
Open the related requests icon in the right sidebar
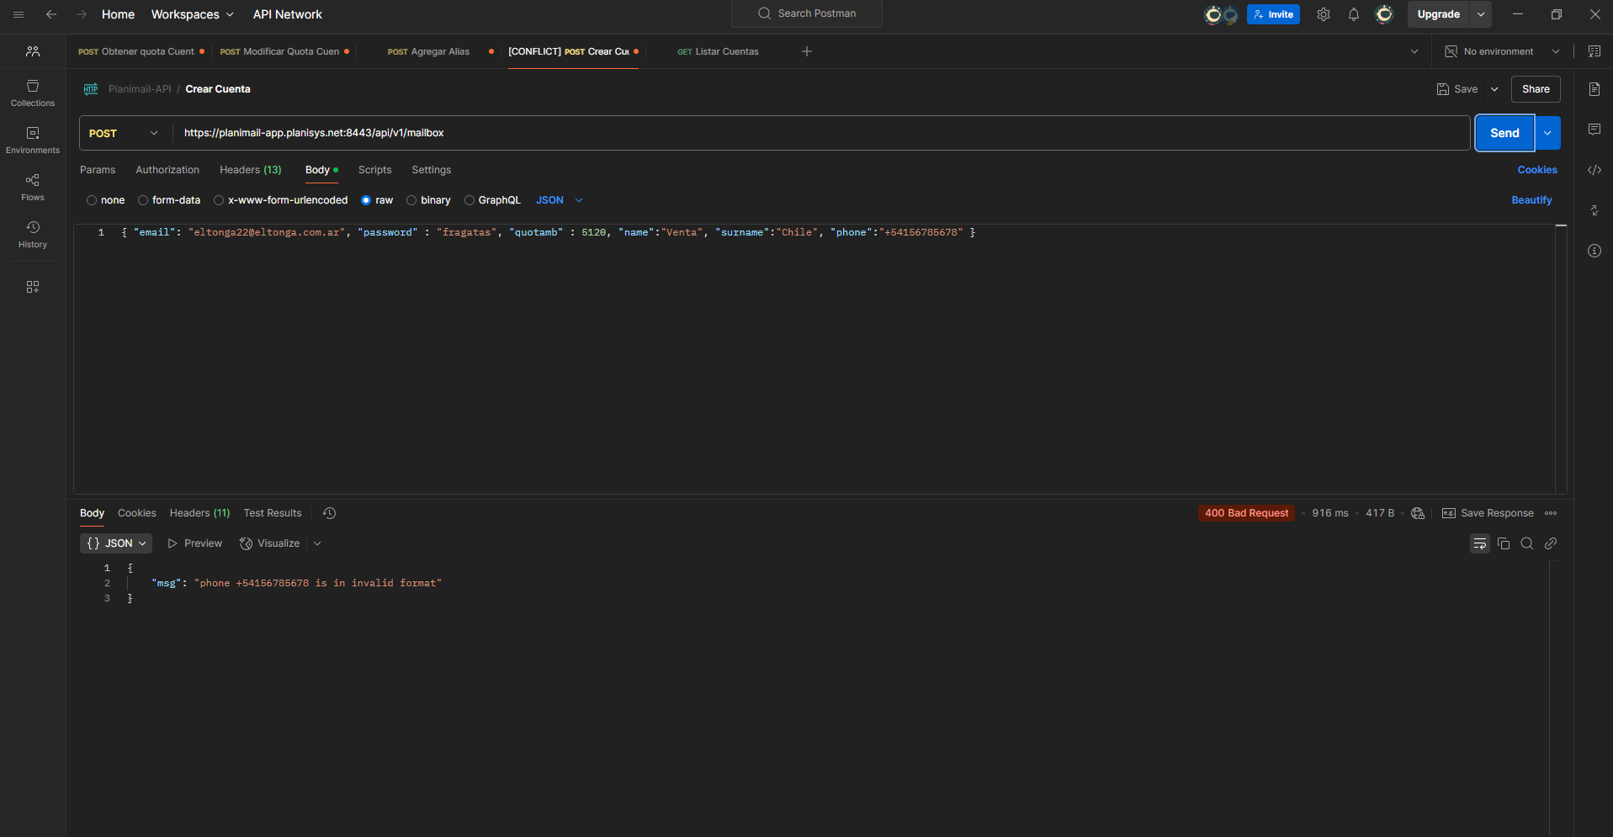pos(1594,210)
